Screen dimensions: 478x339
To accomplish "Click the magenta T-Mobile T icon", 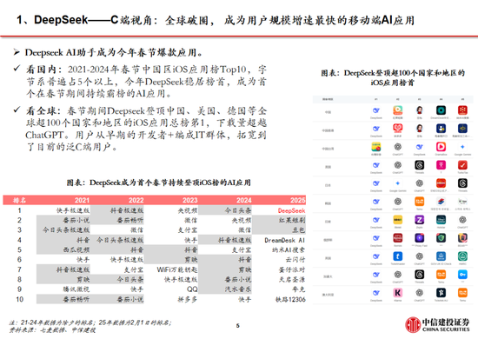I will [441, 165].
